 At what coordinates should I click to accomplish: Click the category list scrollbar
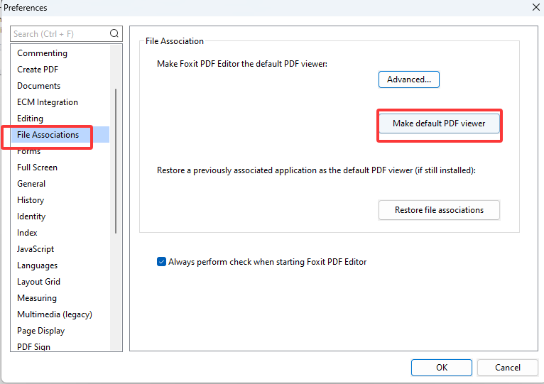point(116,161)
